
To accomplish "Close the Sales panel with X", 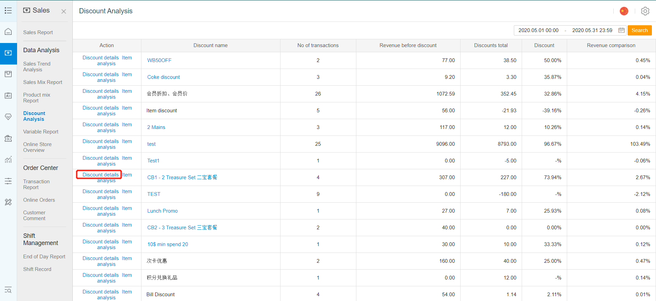I will tap(64, 12).
